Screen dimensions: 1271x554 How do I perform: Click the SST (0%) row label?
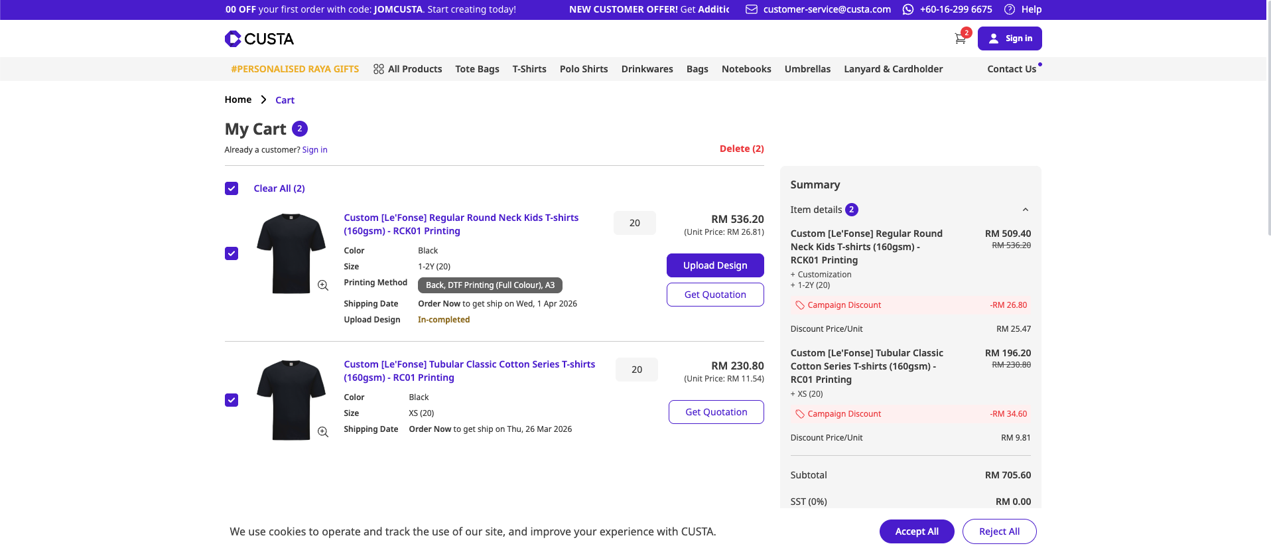809,502
